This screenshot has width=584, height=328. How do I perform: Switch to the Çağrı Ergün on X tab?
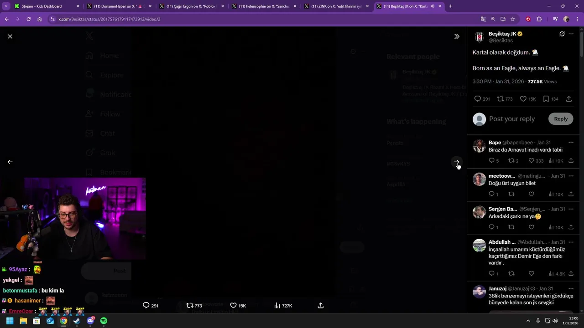coord(192,6)
